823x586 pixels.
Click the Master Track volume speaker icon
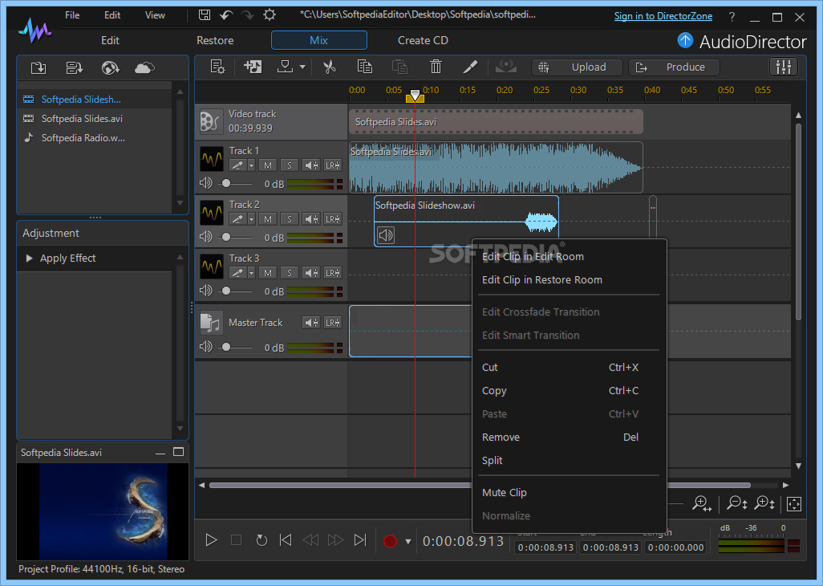point(205,347)
